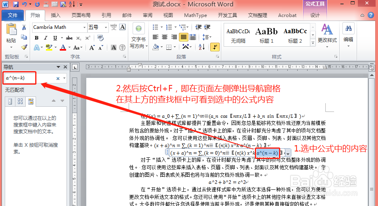Image resolution: width=378 pixels, height=206 pixels.
Task: Apply the 标题 1 style
Action: pyautogui.click(x=266, y=36)
